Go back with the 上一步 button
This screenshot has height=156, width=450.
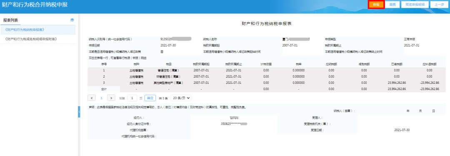(439, 5)
